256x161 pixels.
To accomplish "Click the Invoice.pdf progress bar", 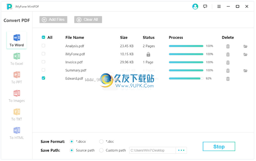I will (186, 62).
